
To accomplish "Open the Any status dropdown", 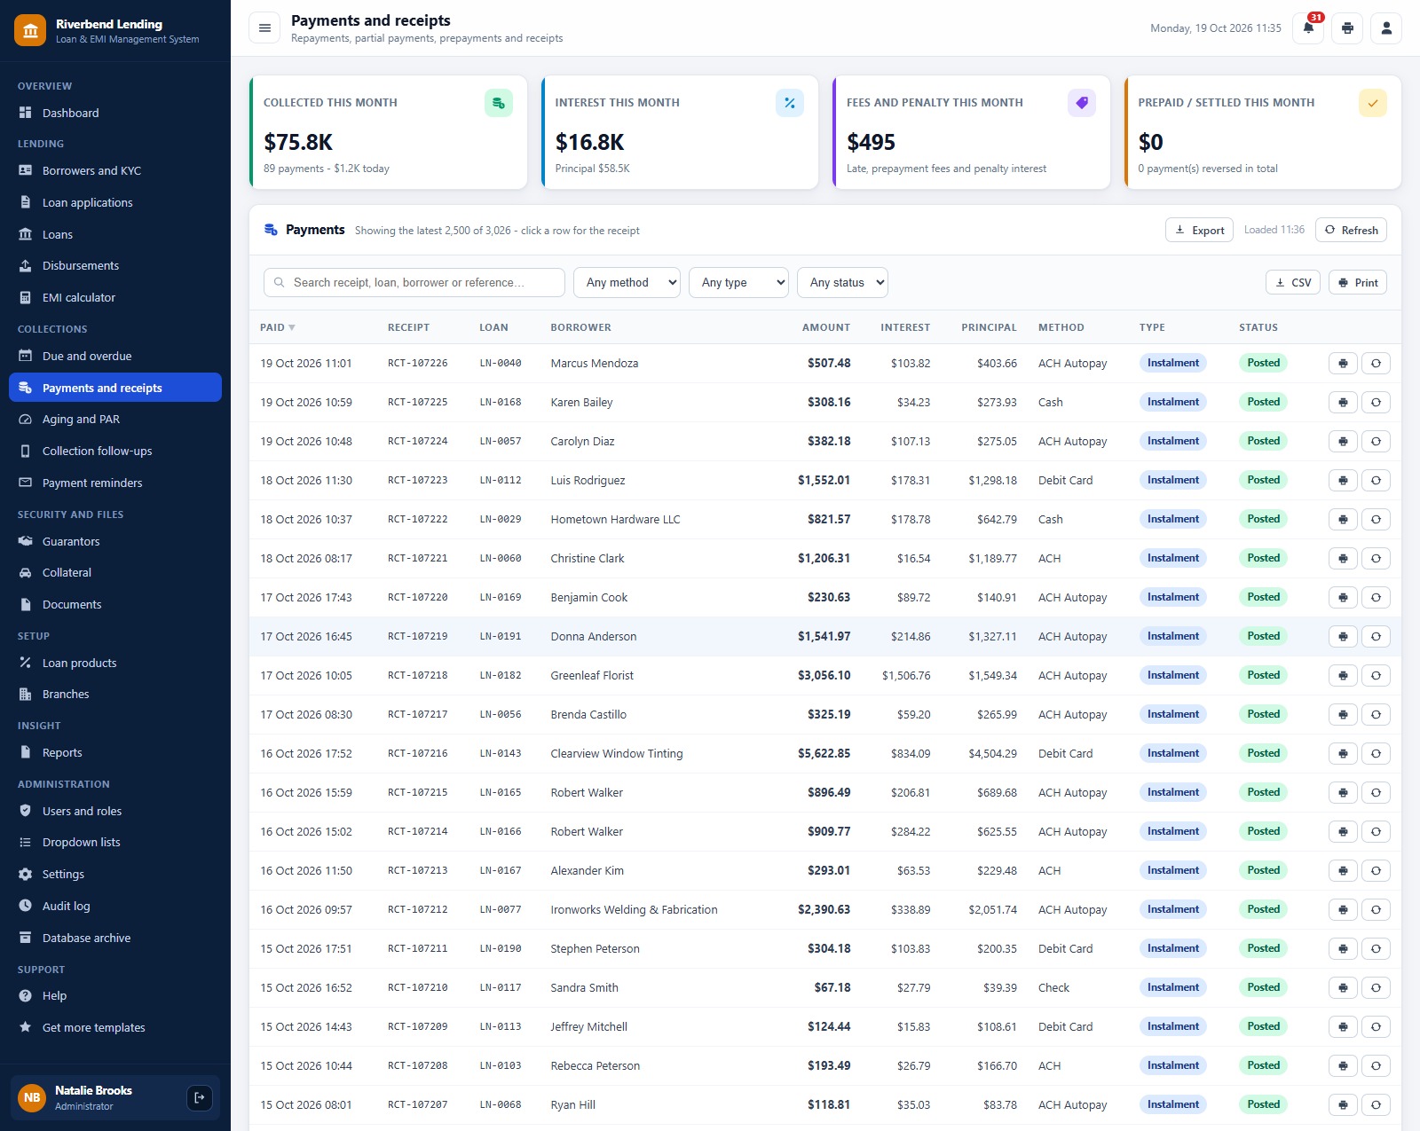I will point(842,283).
